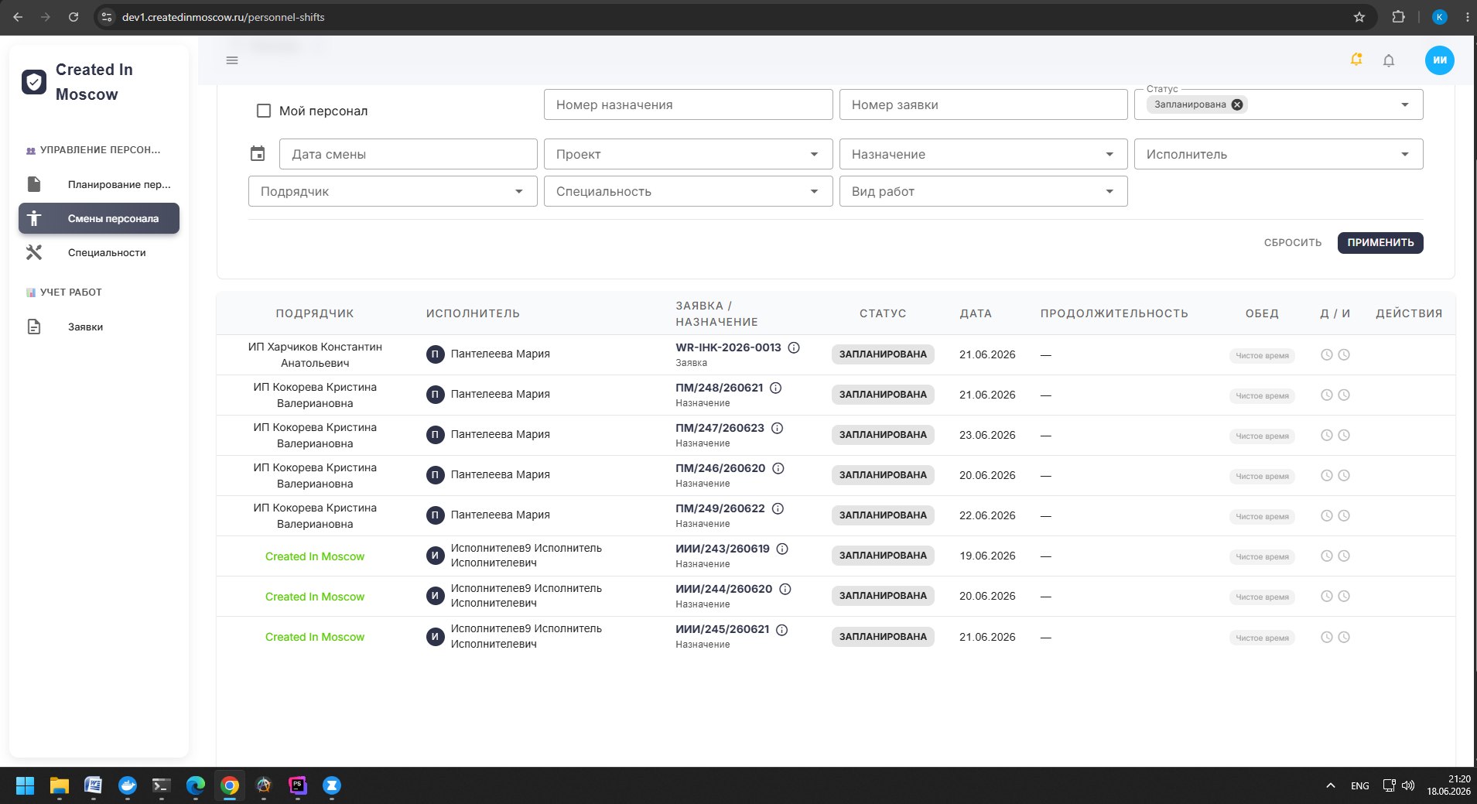Go to Планирование персонала menu item
The height and width of the screenshot is (804, 1477).
(99, 184)
